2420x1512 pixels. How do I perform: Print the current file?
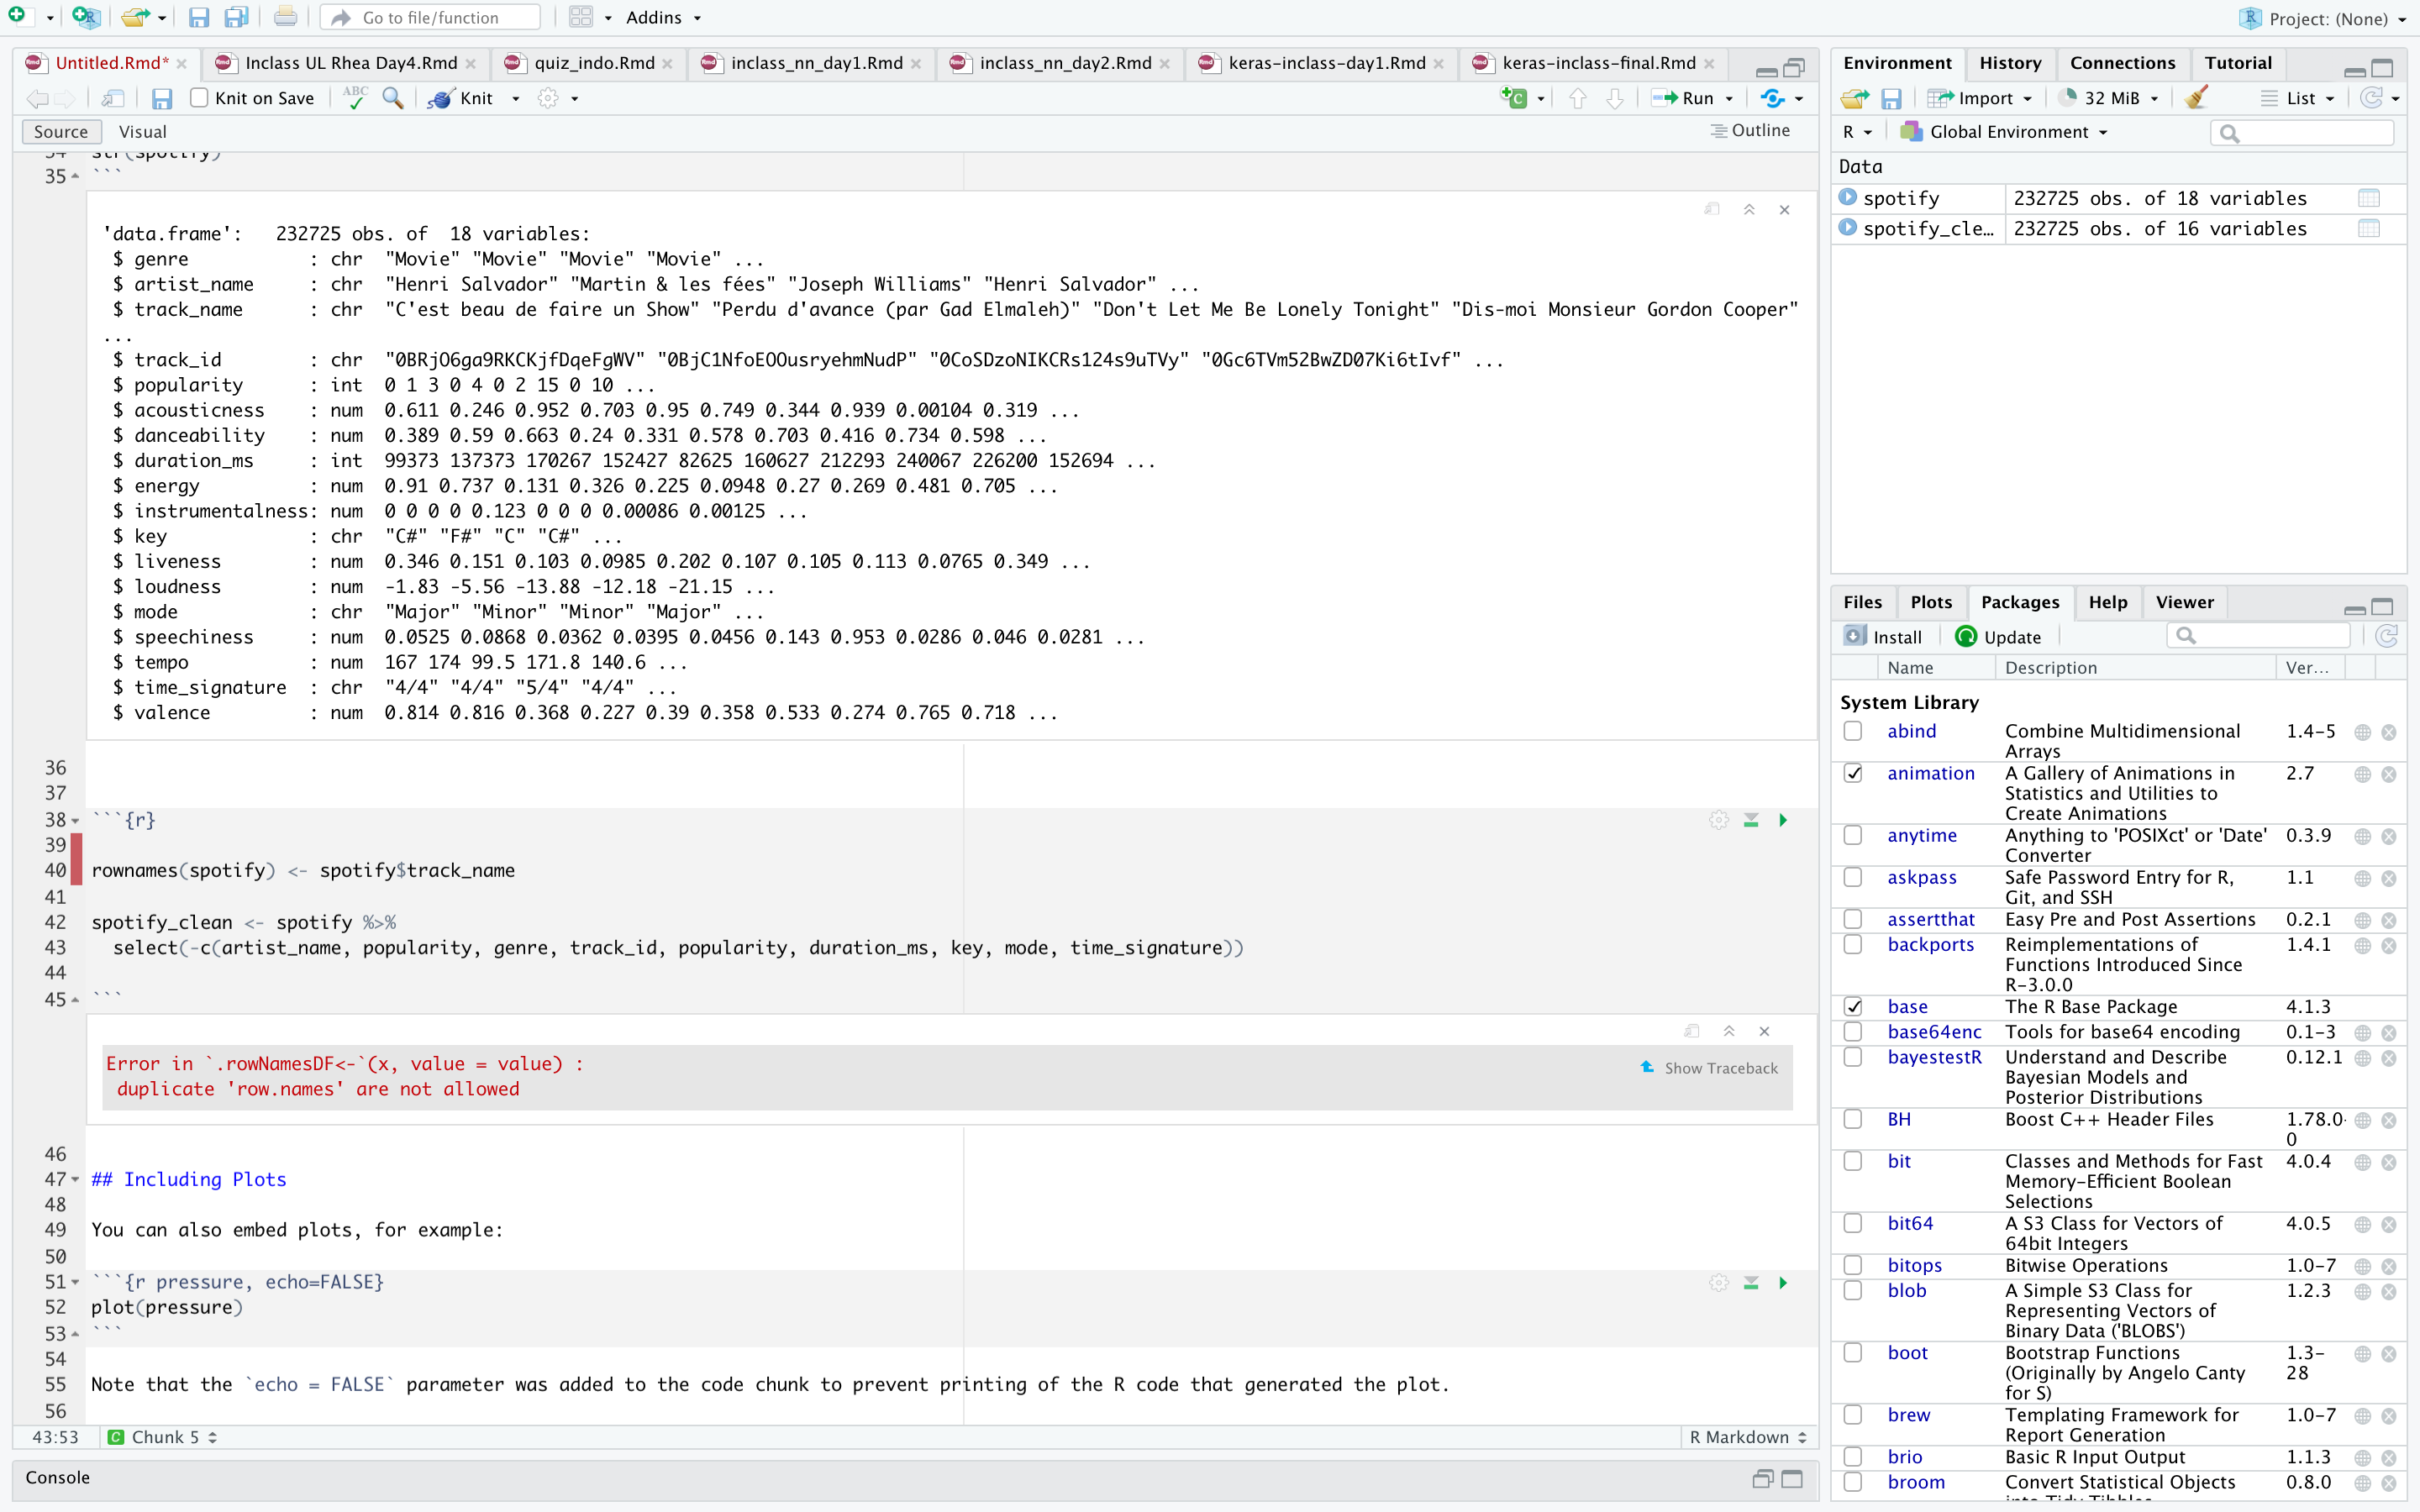coord(286,16)
